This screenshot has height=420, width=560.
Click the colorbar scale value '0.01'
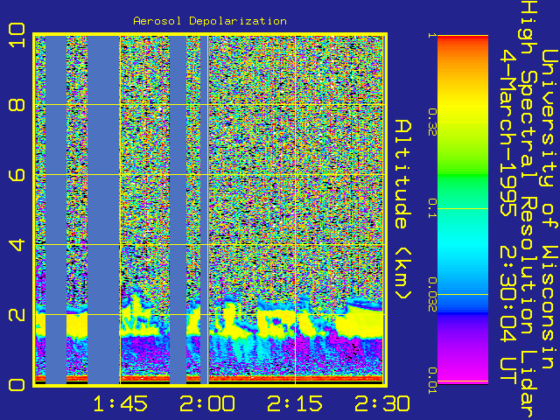pos(432,381)
